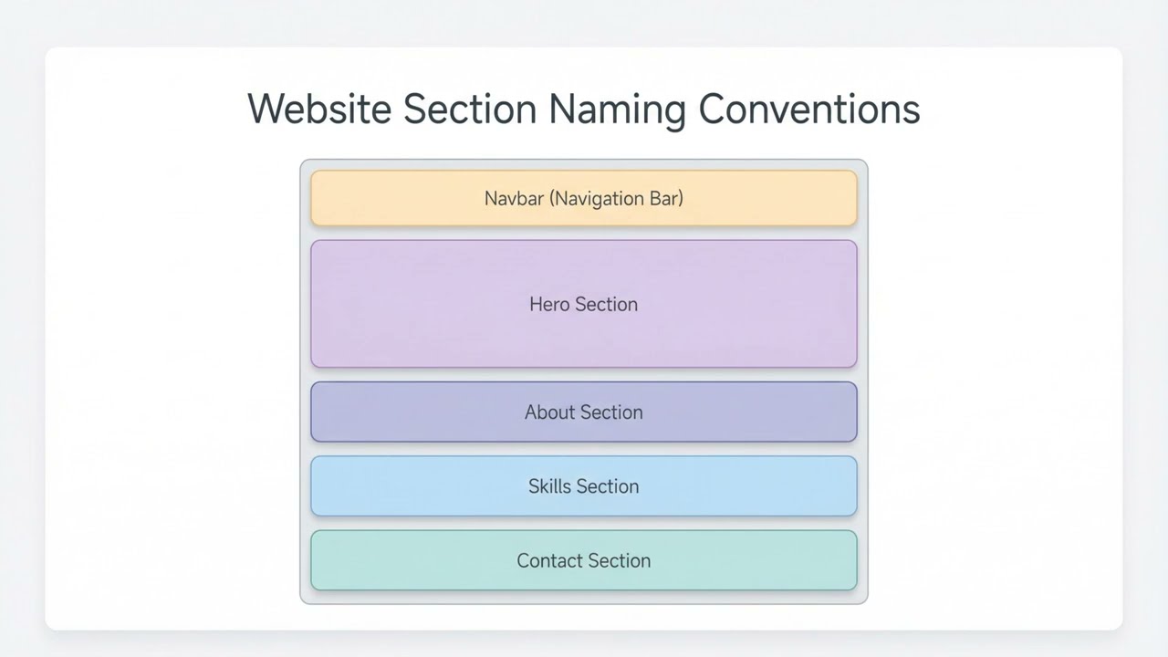Click the "Navbar" word in the yellow bar

(514, 198)
